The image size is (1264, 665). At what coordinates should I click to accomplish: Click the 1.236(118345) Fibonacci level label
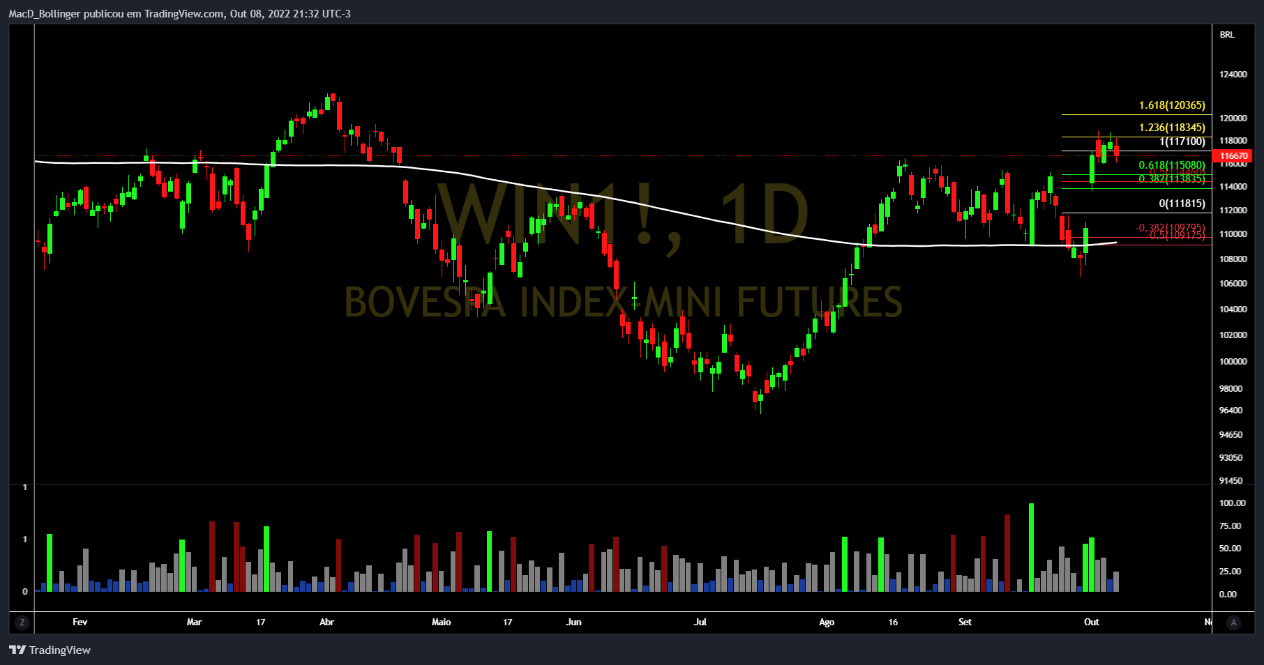1172,128
